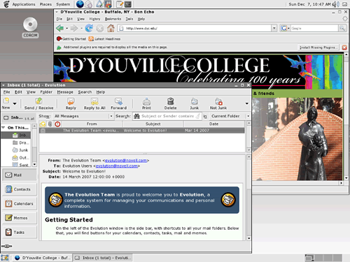The height and width of the screenshot is (262, 350).
Task: Select the Drafts folder in tree
Action: (x=21, y=143)
